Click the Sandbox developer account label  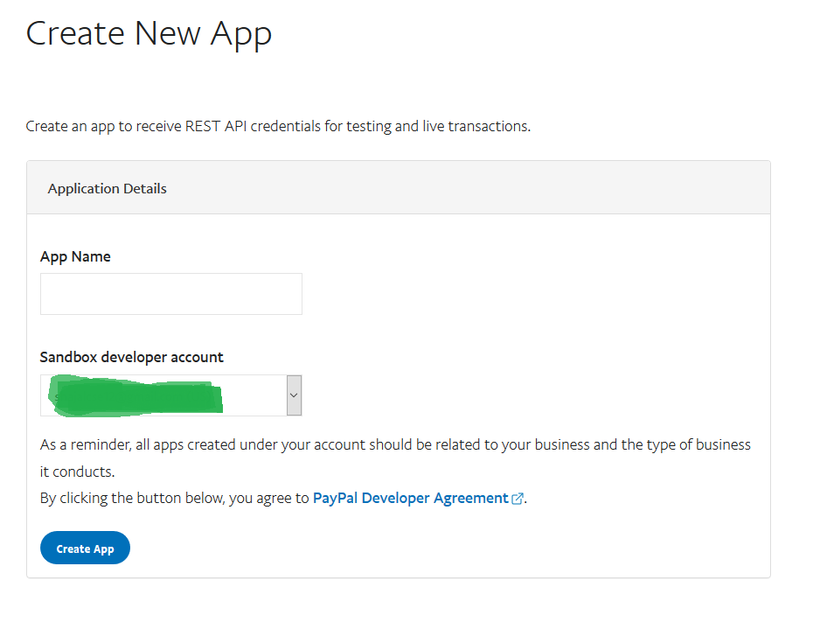pyautogui.click(x=131, y=357)
